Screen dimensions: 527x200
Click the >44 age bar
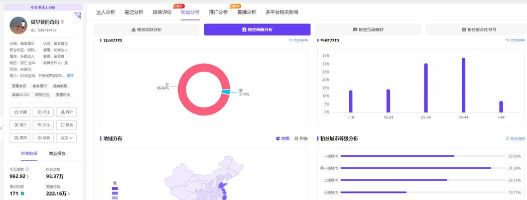point(501,107)
